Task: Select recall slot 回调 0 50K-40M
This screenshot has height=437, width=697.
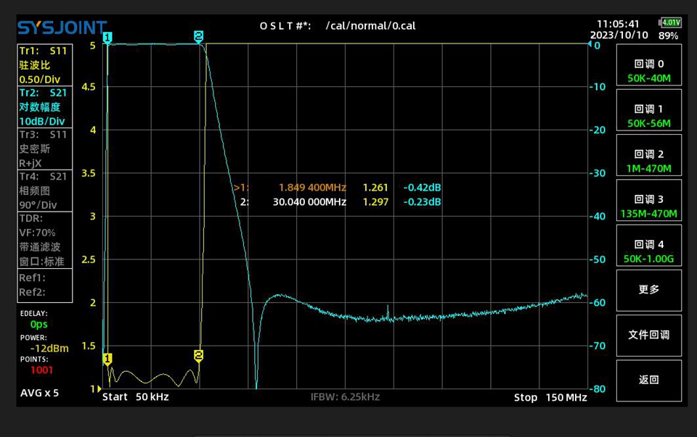Action: [x=649, y=71]
